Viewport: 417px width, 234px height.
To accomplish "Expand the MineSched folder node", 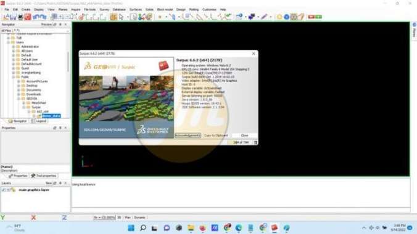I will click(x=24, y=103).
